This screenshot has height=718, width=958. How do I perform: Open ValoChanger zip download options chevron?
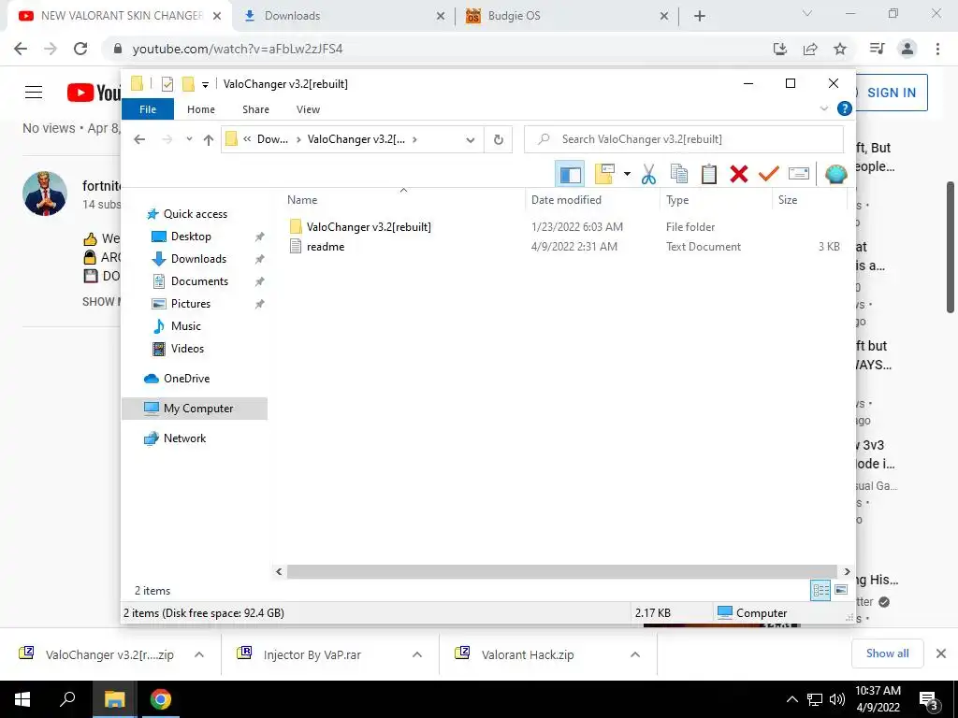pos(199,654)
